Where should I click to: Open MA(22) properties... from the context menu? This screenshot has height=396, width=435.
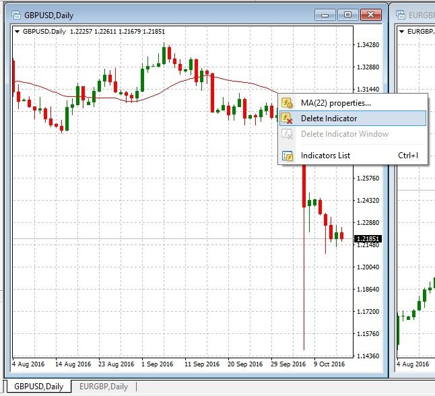(x=335, y=103)
